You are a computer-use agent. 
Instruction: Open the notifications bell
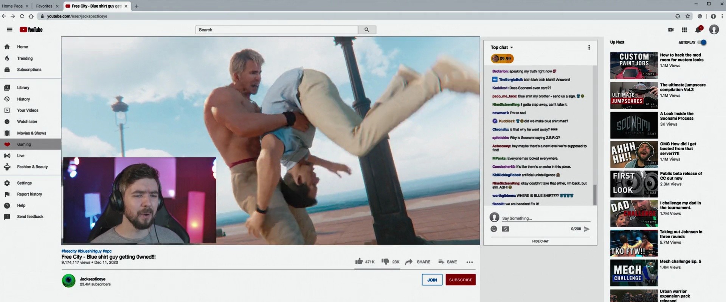coord(699,29)
